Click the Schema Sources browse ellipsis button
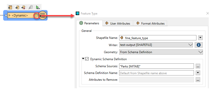The width and height of the screenshot is (215, 91). pyautogui.click(x=198, y=66)
